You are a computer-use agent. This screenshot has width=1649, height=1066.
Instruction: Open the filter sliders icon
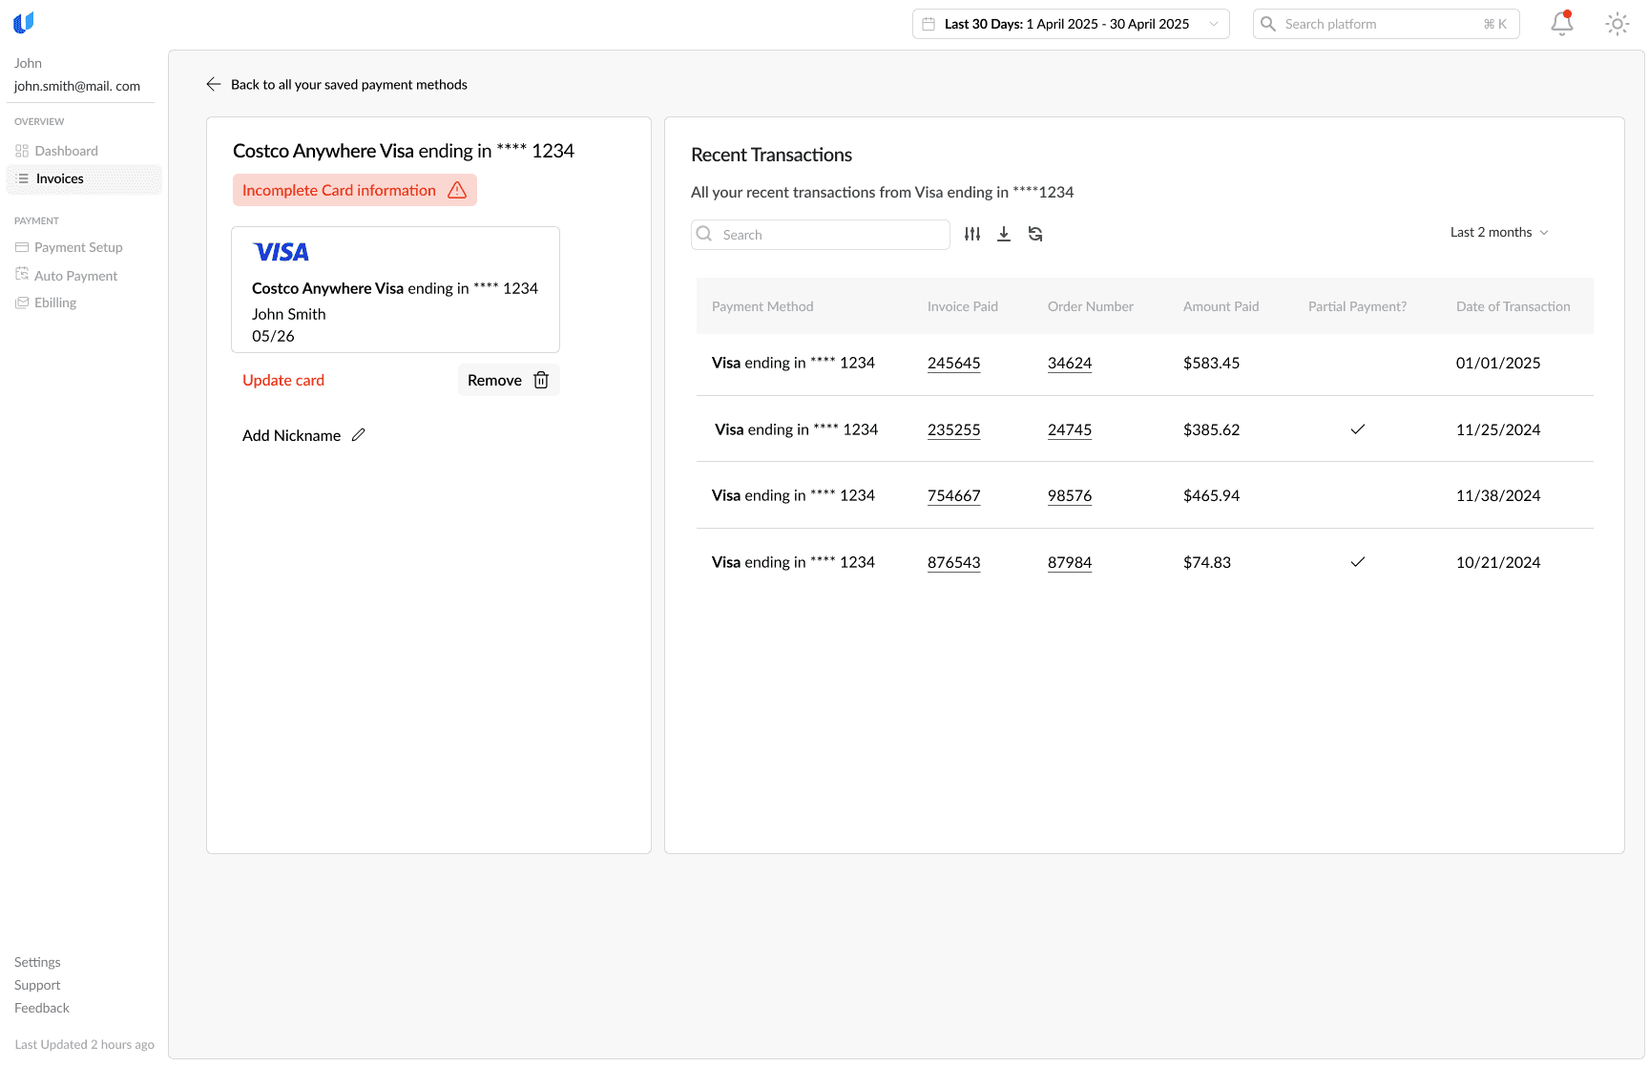972,234
